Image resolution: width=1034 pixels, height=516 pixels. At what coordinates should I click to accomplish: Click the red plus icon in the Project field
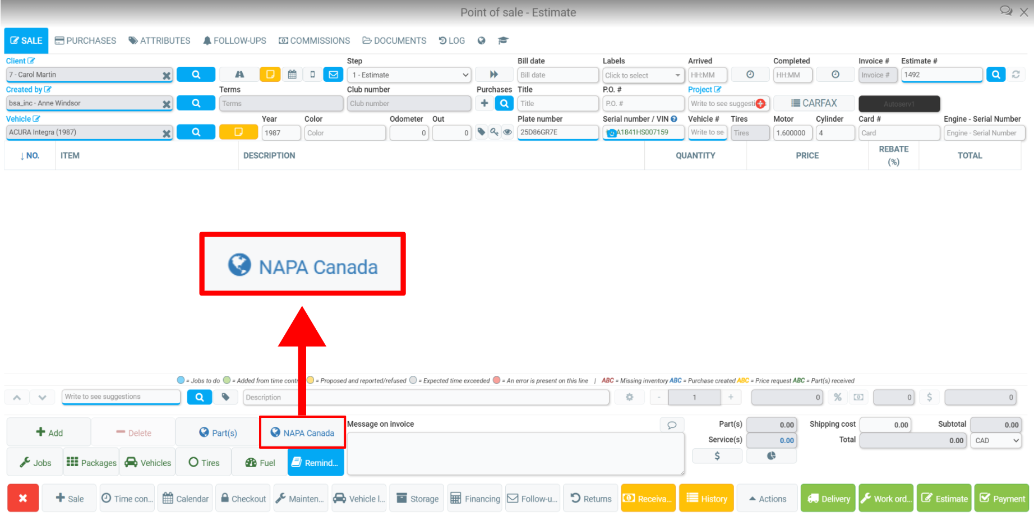tap(760, 104)
